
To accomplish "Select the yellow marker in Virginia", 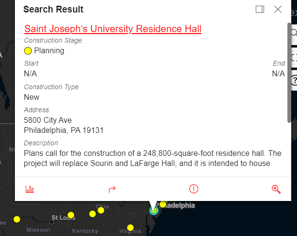I will pos(130,227).
